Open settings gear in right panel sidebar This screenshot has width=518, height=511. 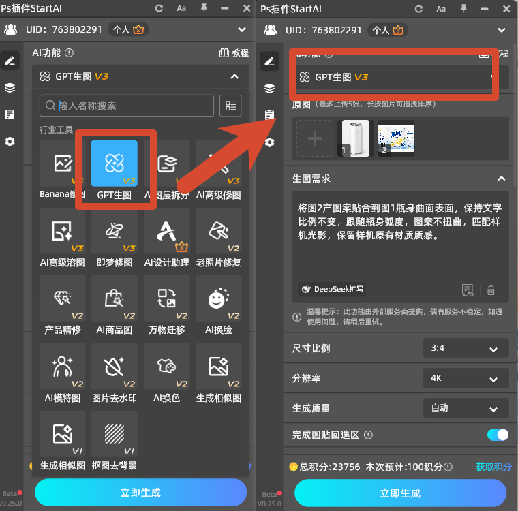point(270,142)
